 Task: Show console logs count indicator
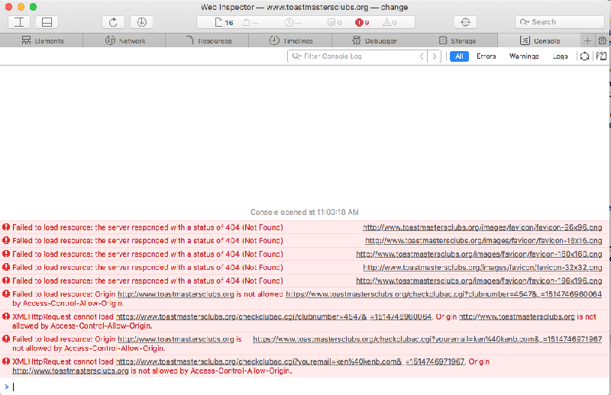[x=335, y=22]
